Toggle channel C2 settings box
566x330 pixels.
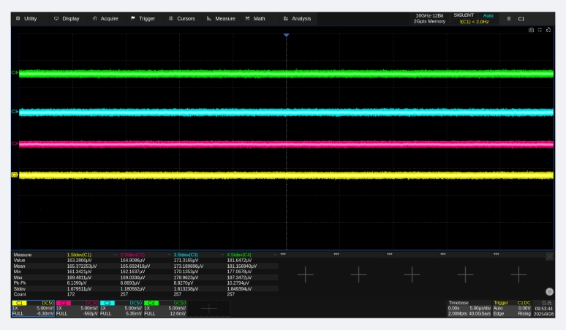(x=76, y=308)
